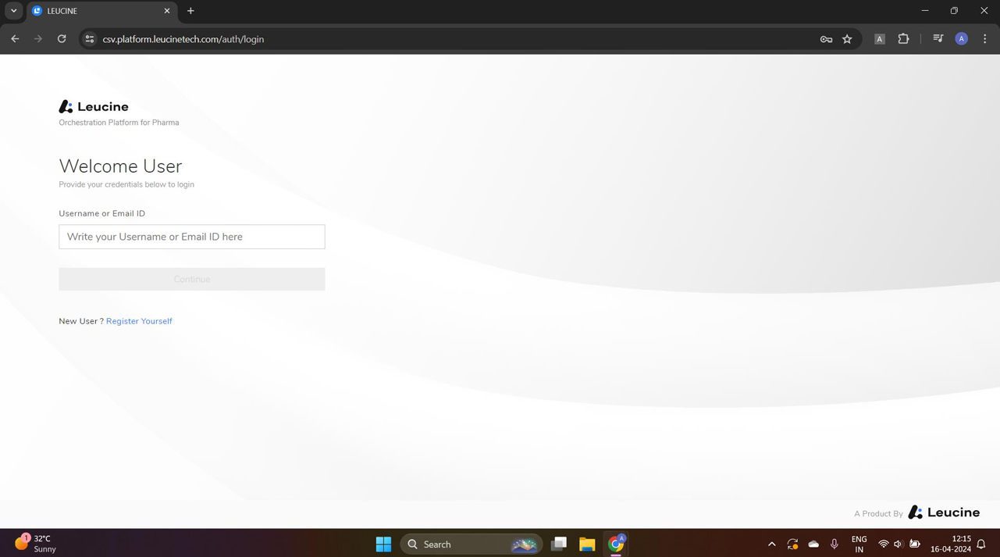Click the Leucine logo above the login form
The width and height of the screenshot is (1000, 557).
point(93,106)
